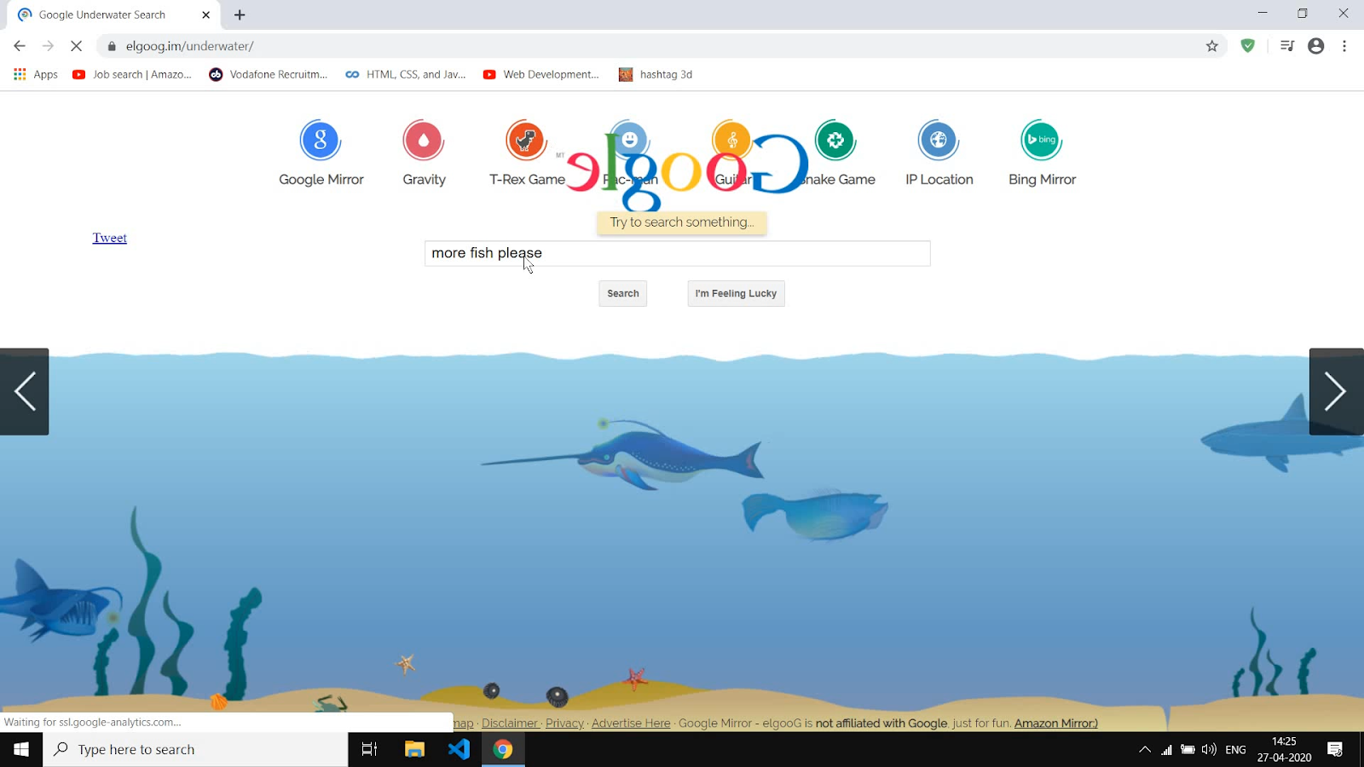1364x767 pixels.
Task: Open the Disclaimer footer link
Action: click(x=510, y=723)
